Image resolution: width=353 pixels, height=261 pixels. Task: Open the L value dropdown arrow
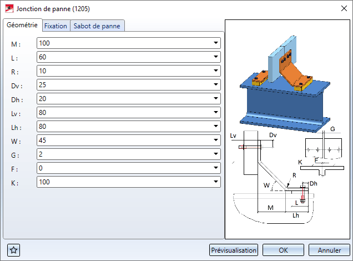click(x=215, y=57)
